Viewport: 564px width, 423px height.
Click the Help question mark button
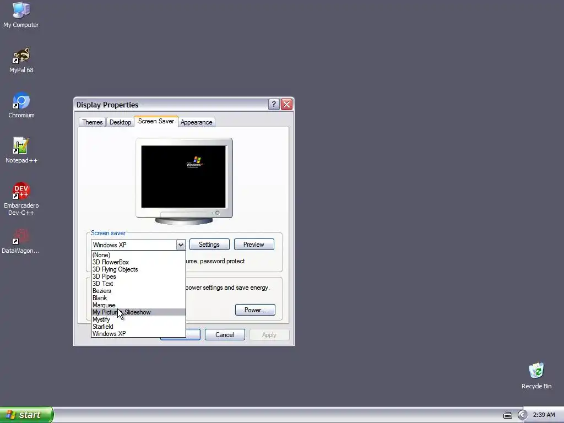274,105
